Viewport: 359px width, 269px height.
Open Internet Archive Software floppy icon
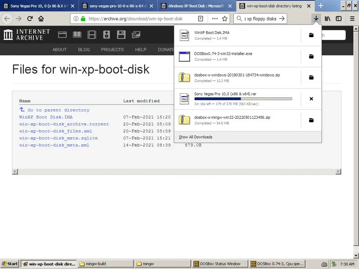(121, 35)
